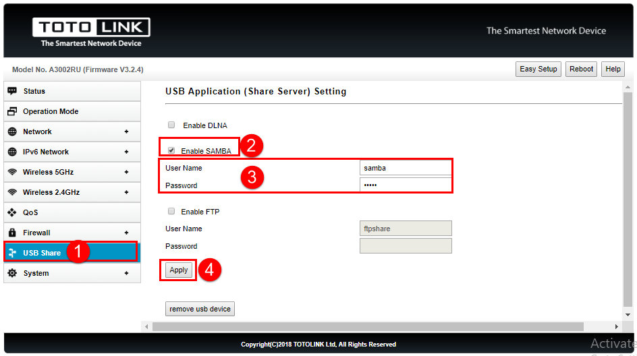Open the USB Share menu item
The image size is (637, 356).
point(42,253)
